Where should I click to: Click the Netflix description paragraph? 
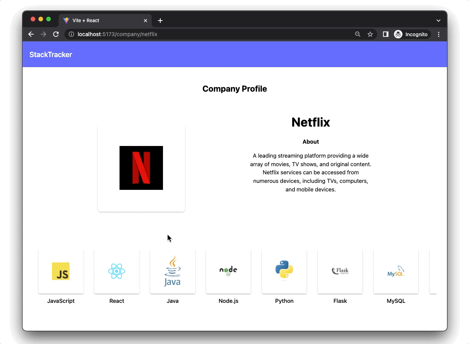[x=311, y=172]
